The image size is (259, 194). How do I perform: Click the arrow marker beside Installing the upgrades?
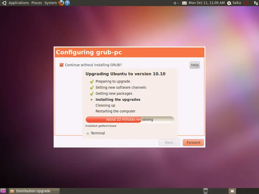(x=92, y=100)
